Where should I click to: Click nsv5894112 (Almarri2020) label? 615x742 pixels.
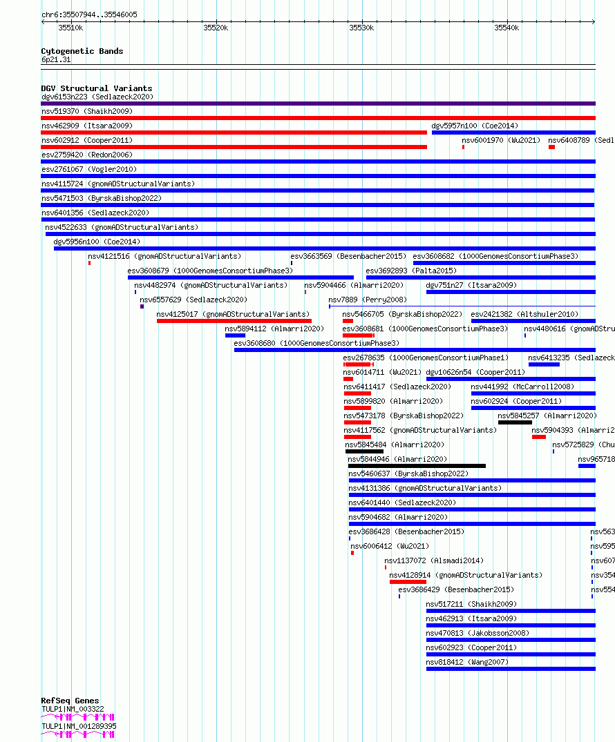[274, 329]
